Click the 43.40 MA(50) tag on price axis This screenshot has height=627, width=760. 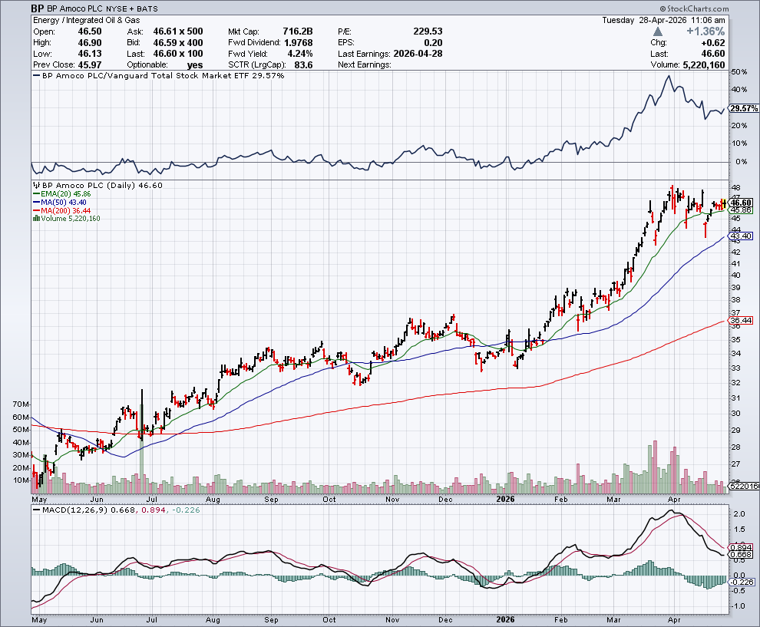pos(742,236)
